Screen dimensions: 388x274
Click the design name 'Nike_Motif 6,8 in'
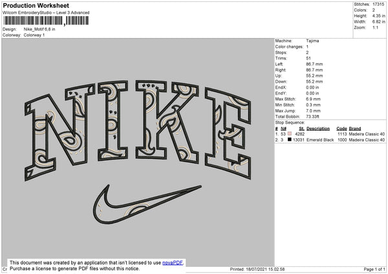[x=39, y=29]
